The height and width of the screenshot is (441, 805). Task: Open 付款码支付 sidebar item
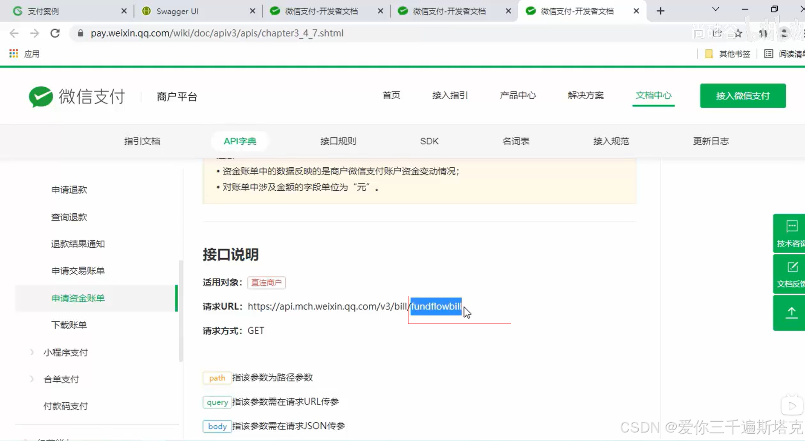(x=65, y=406)
